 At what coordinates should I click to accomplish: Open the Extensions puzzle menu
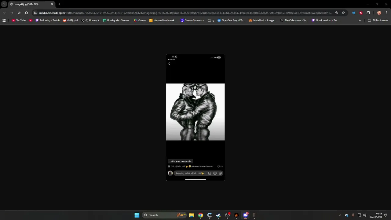click(368, 13)
